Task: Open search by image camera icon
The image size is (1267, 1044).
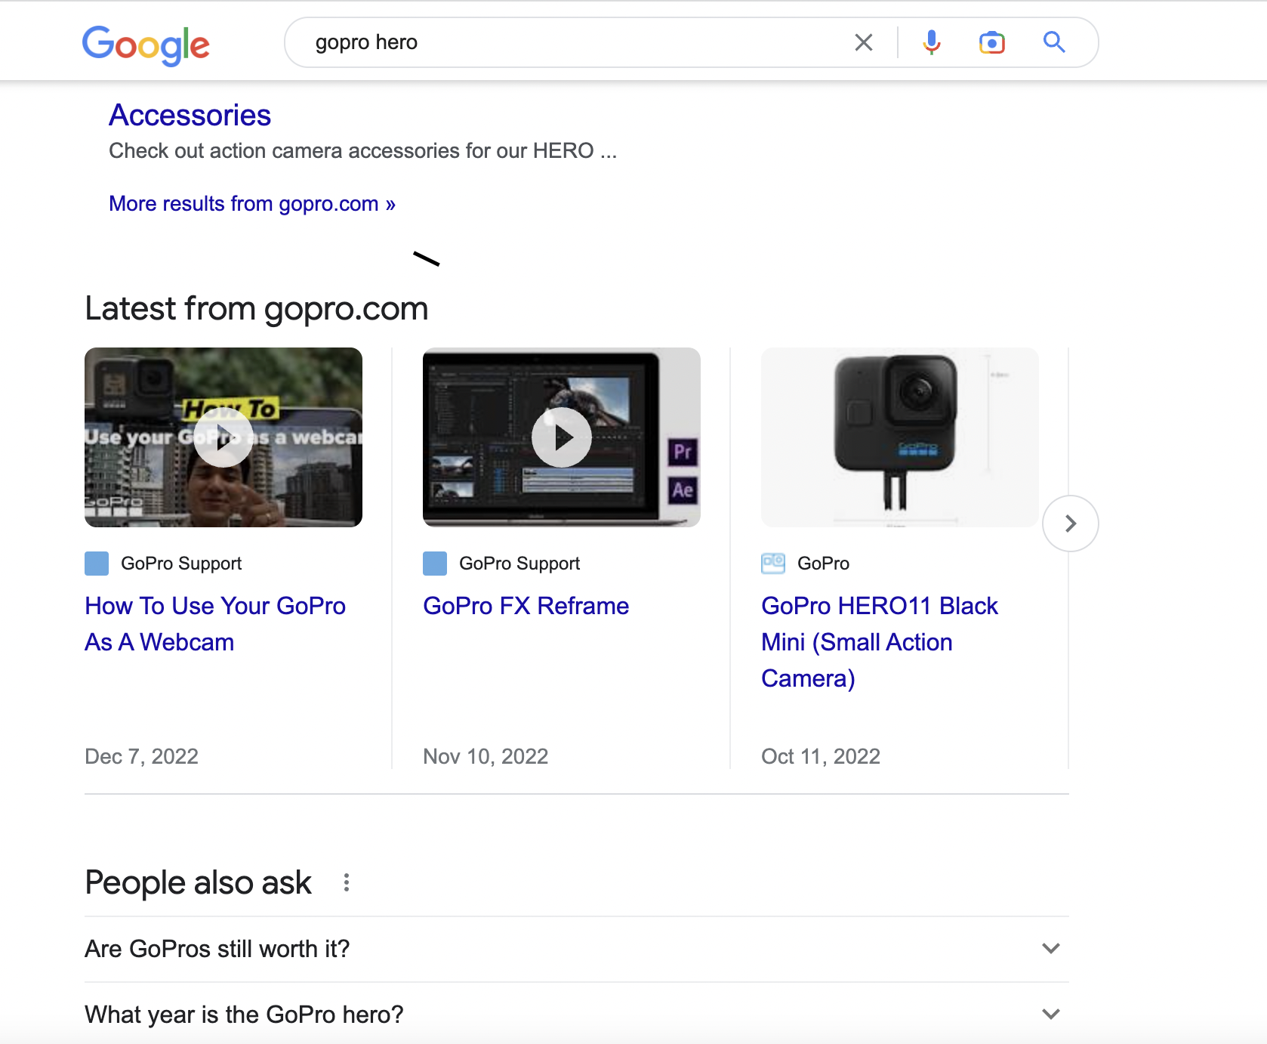Action: [x=992, y=42]
